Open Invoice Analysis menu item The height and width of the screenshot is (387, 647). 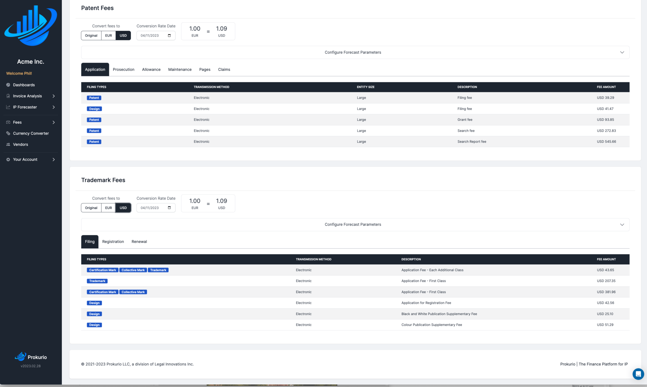(27, 96)
